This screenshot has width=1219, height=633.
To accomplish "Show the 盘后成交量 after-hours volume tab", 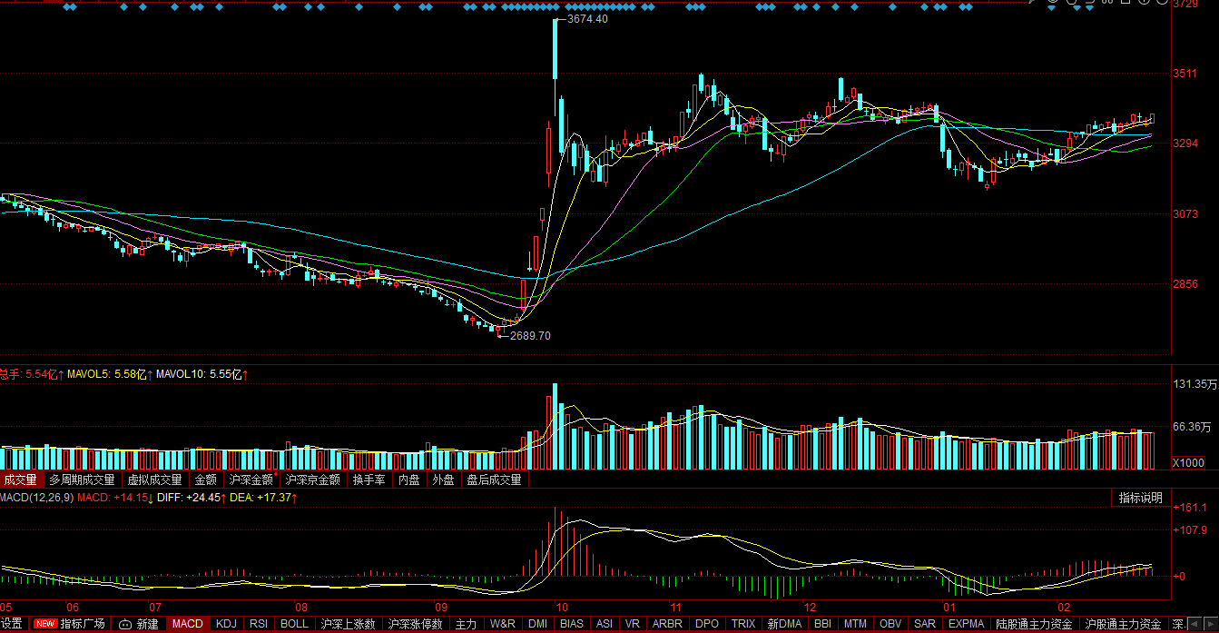I will tap(494, 480).
